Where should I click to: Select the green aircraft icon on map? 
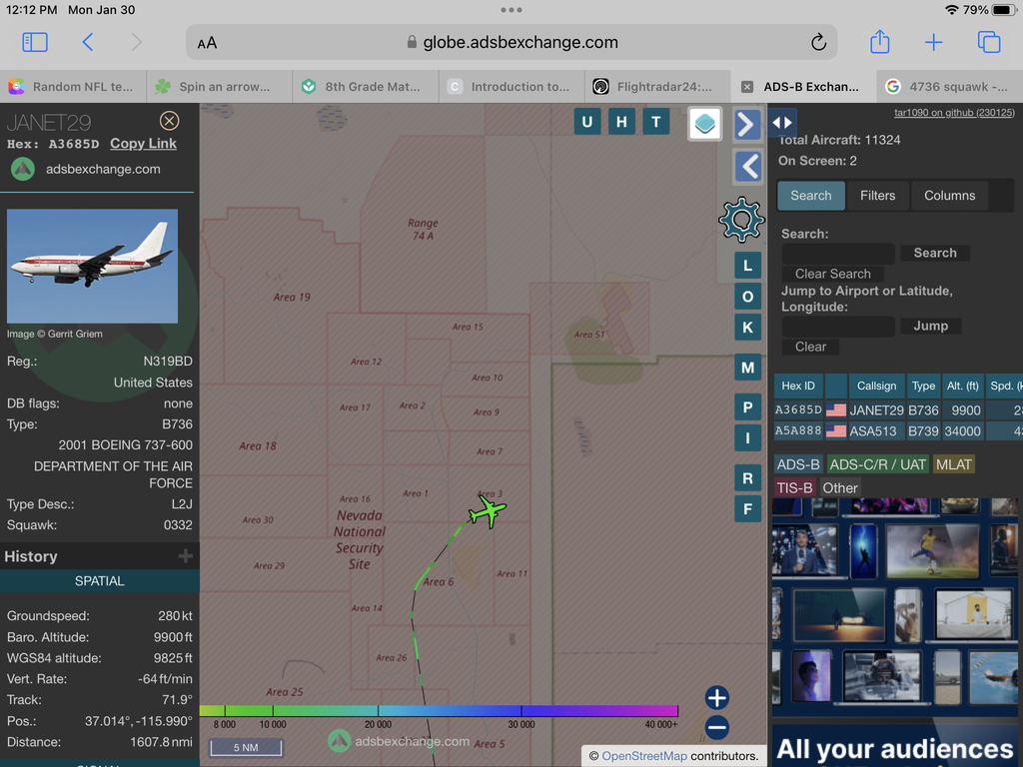[x=488, y=510]
